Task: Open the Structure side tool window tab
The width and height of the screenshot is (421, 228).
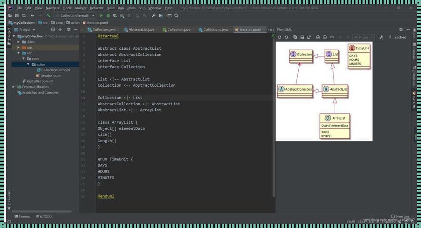Action: click(x=414, y=76)
